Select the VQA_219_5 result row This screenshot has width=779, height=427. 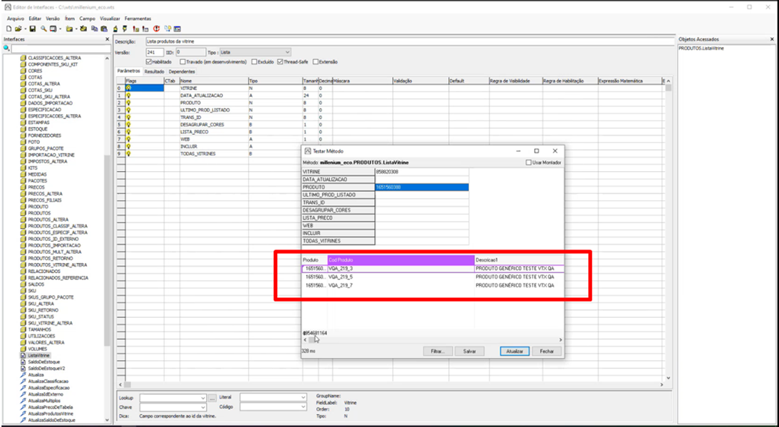[x=433, y=277]
